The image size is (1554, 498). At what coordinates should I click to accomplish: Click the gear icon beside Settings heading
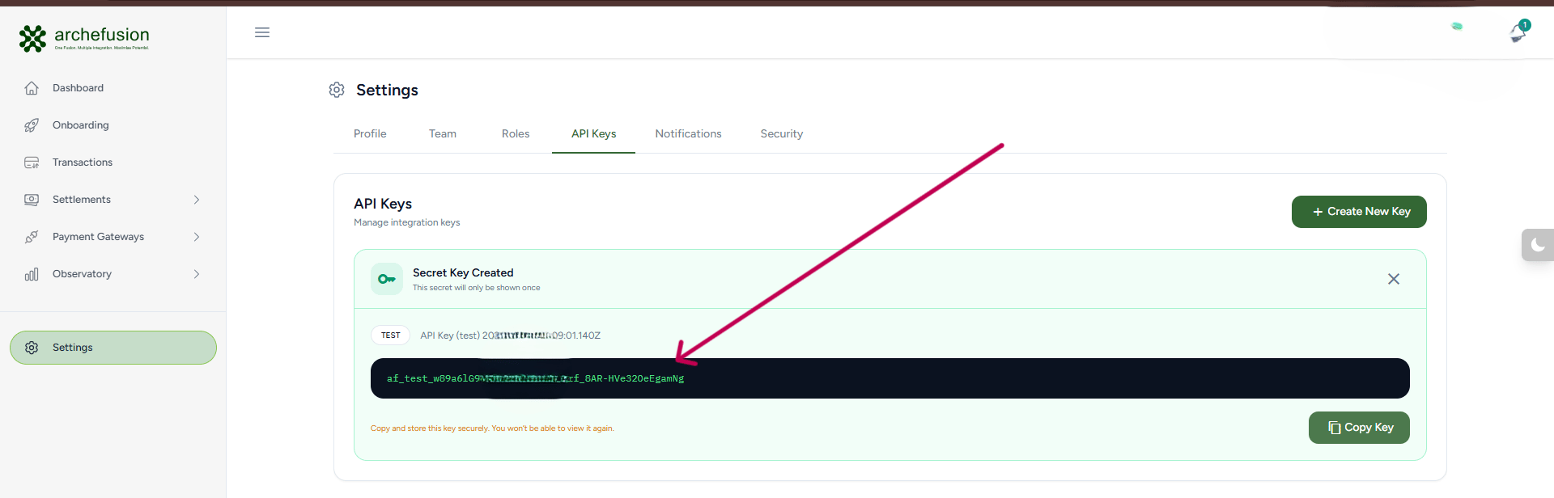(x=337, y=90)
